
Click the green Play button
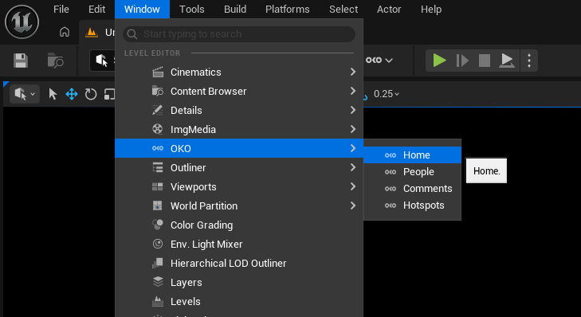coord(439,61)
